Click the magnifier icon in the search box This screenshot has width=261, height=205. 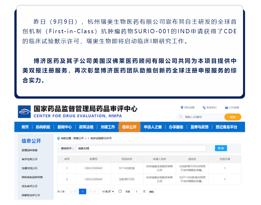pyautogui.click(x=181, y=117)
